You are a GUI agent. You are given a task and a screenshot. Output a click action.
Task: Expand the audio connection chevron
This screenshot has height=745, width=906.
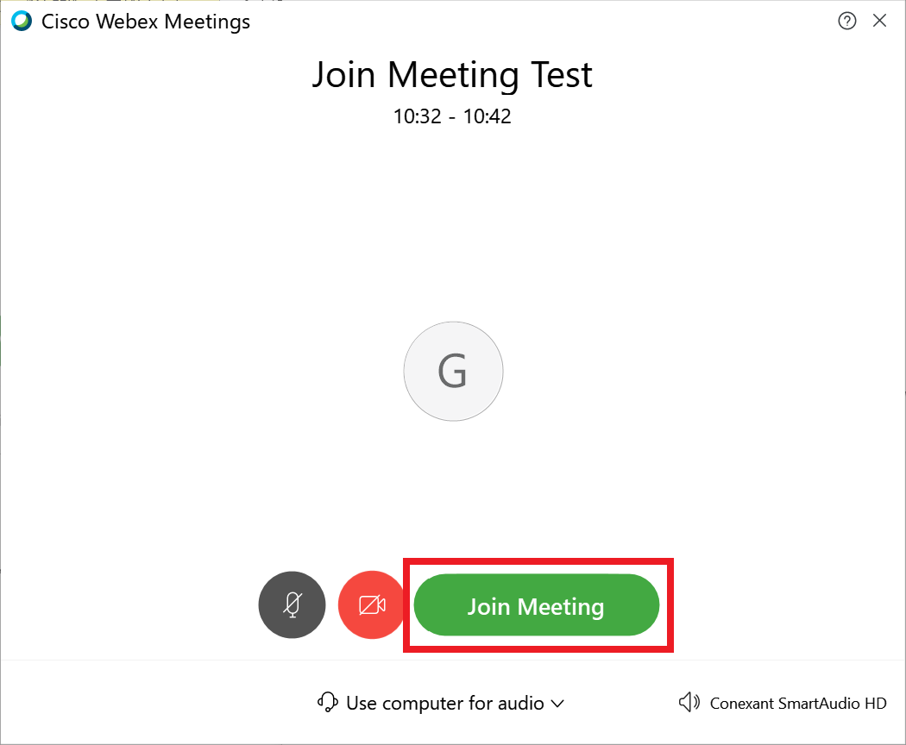(x=557, y=704)
